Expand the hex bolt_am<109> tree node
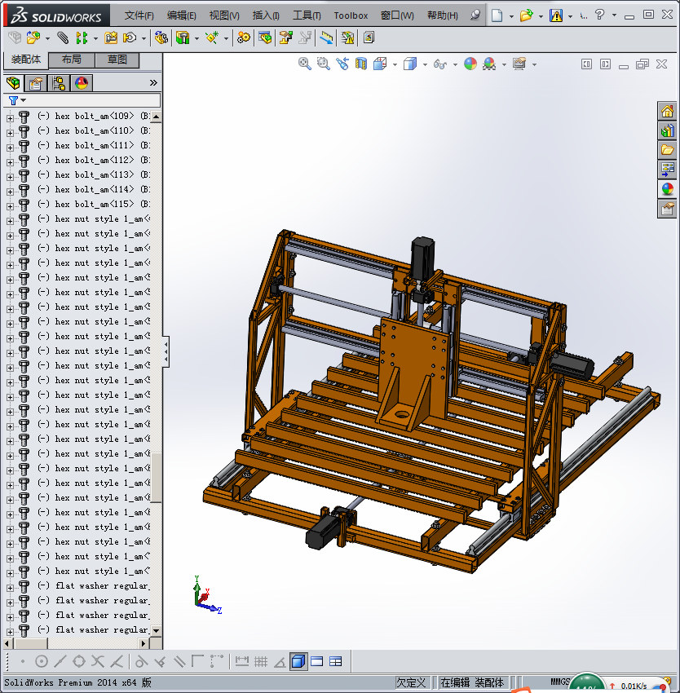 pos(10,117)
